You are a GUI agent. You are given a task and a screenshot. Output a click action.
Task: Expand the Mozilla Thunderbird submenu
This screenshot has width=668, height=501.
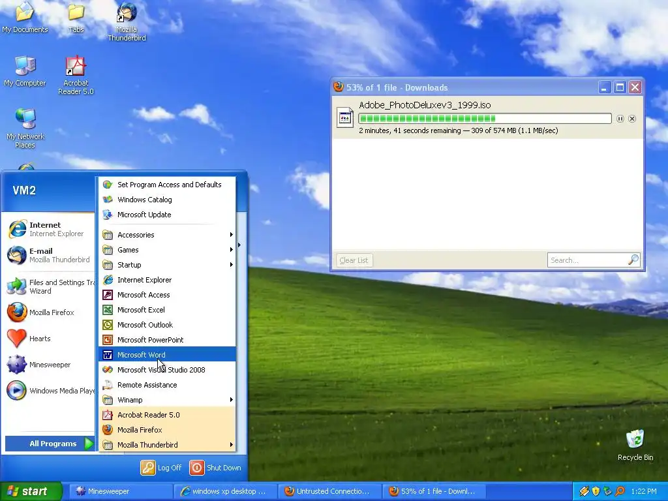tap(167, 445)
